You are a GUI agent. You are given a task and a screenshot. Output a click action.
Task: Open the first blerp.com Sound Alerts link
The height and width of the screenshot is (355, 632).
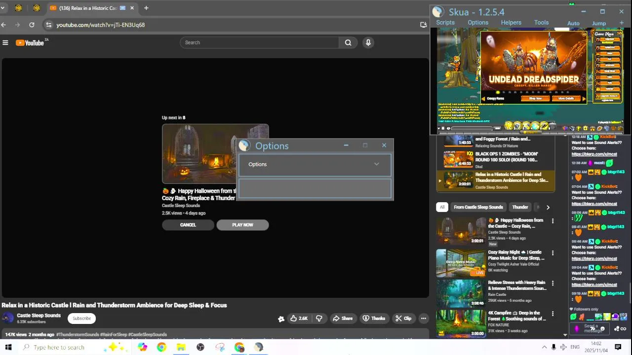coord(594,154)
